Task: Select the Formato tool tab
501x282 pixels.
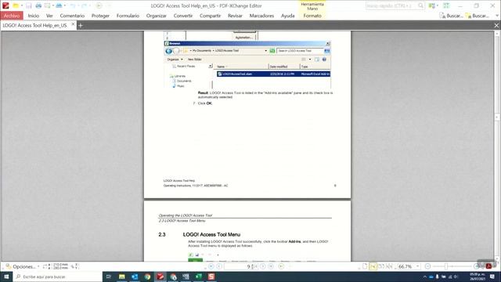Action: [x=312, y=16]
